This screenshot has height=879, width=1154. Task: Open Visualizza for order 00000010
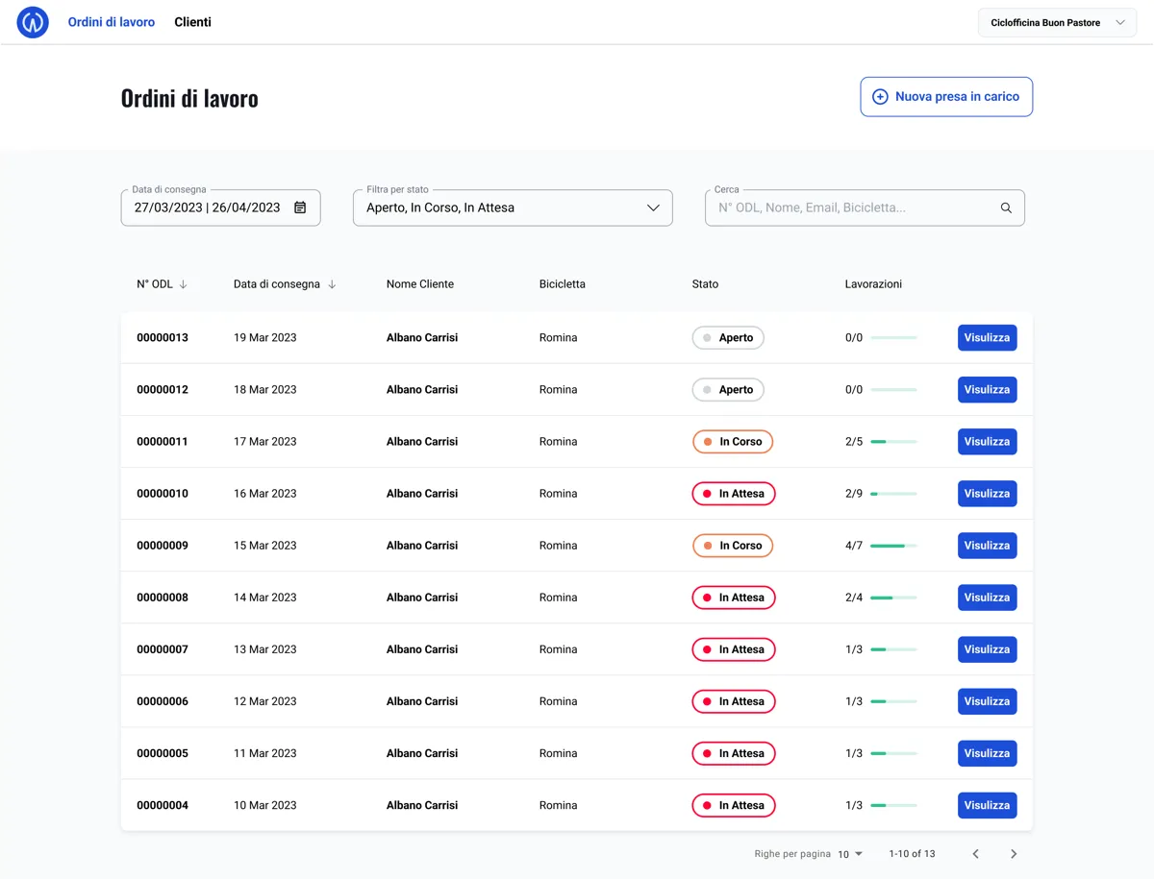pos(987,494)
